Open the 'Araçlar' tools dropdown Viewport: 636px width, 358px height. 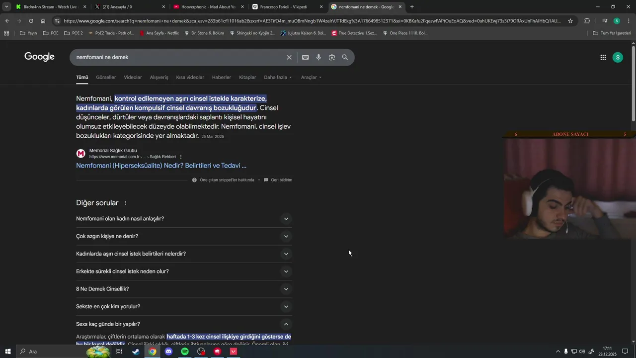[x=311, y=78]
